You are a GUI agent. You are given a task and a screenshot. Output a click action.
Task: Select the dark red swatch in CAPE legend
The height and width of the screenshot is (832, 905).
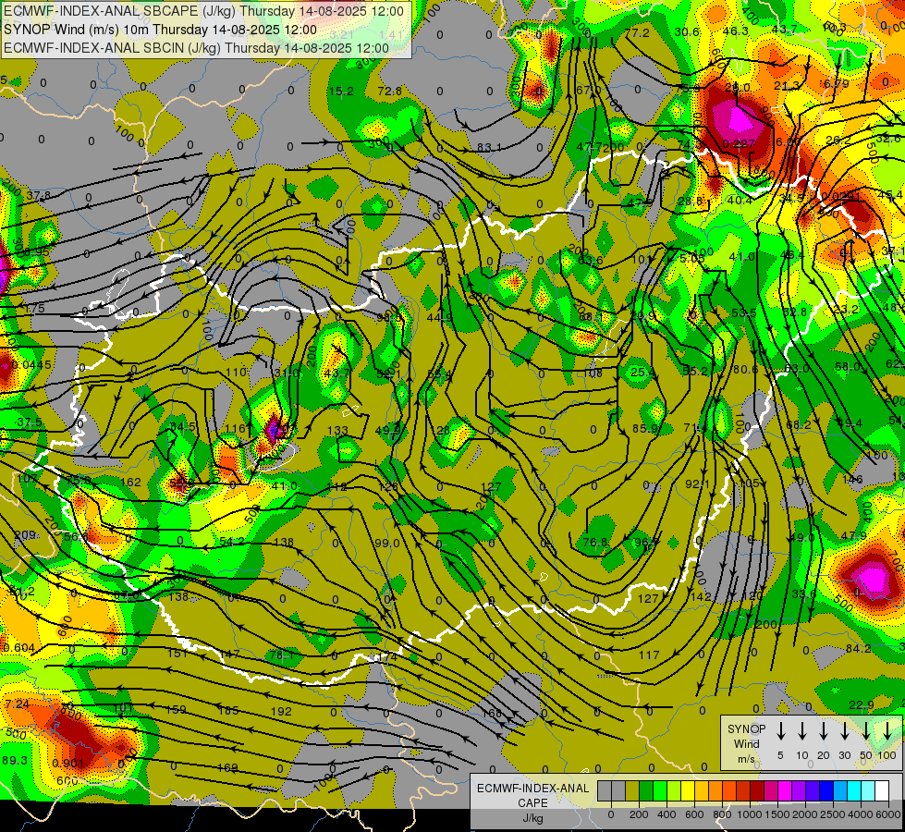757,790
